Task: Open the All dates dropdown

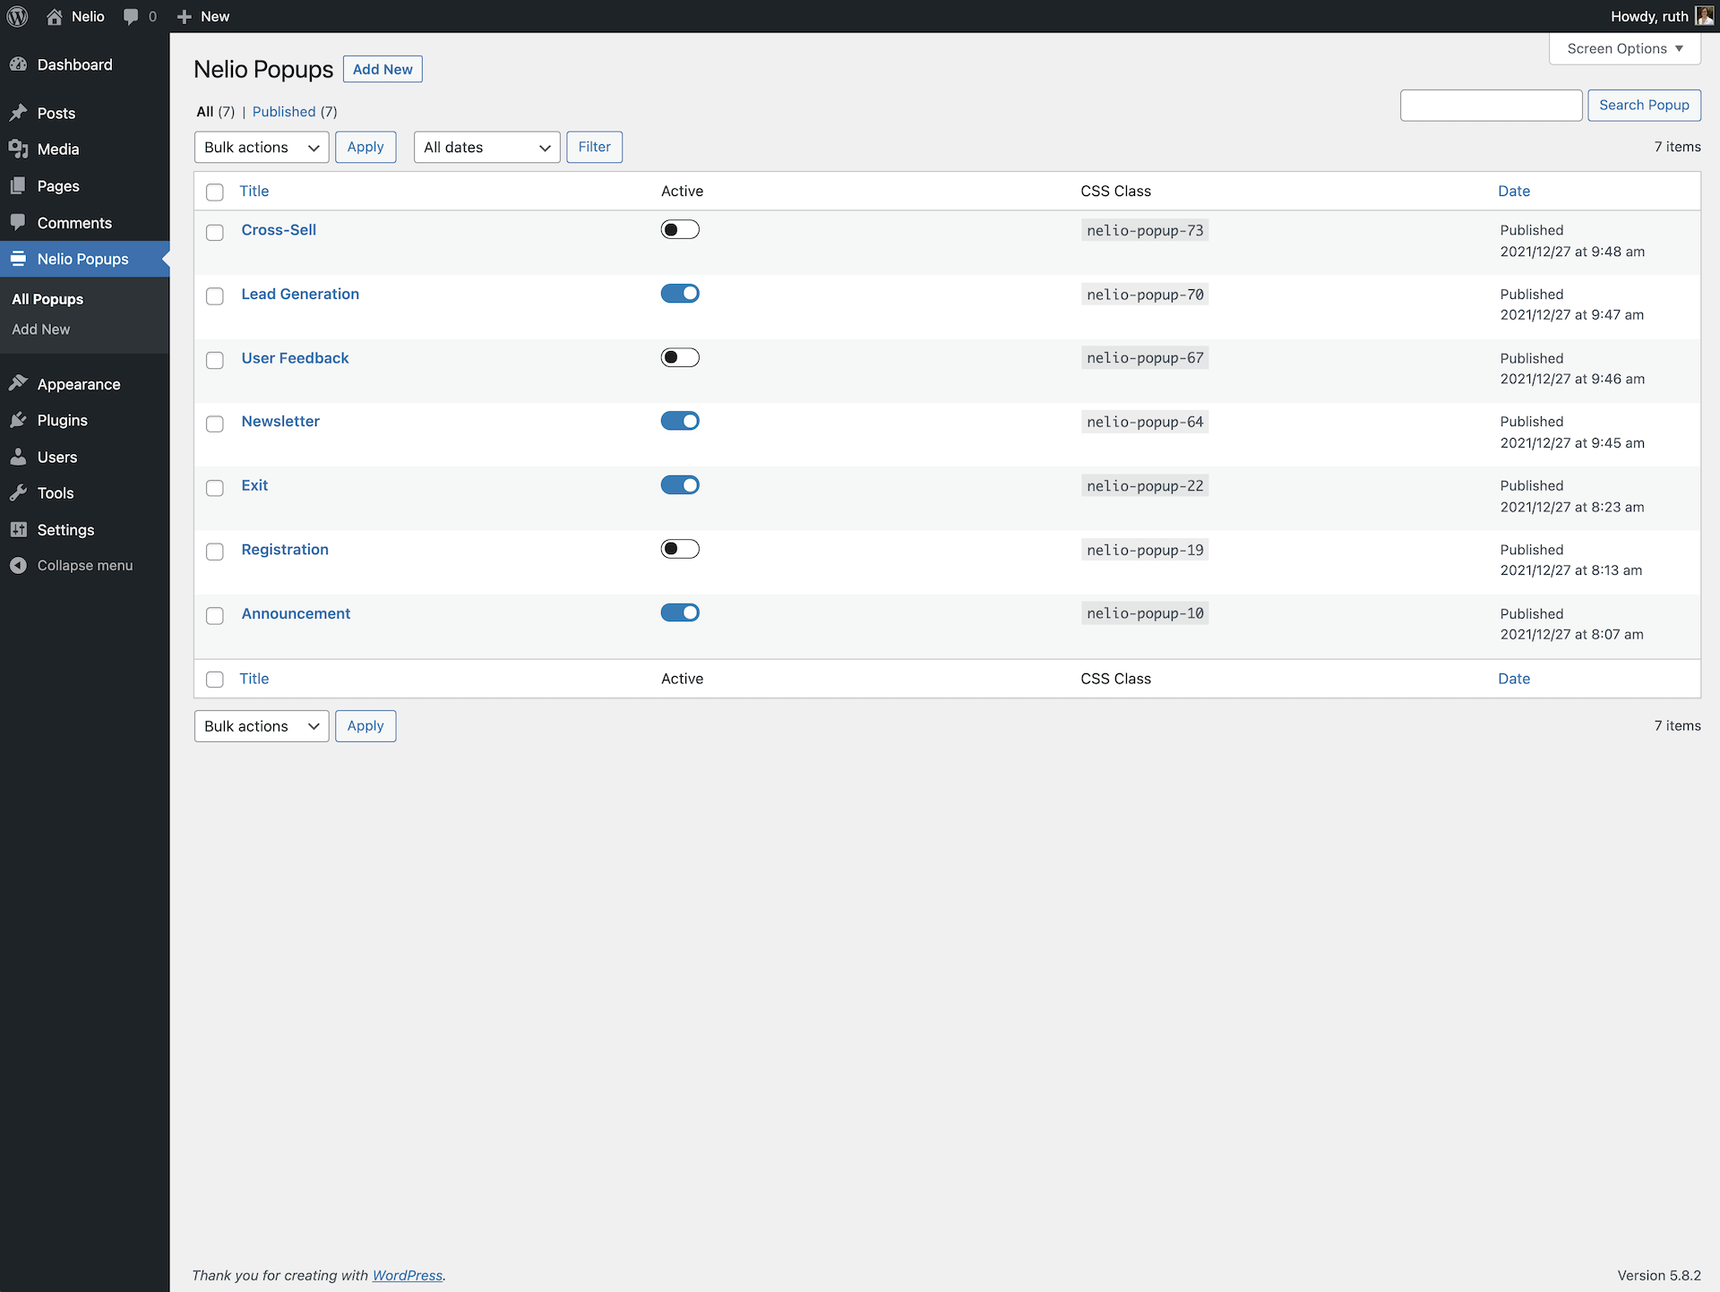Action: point(486,148)
